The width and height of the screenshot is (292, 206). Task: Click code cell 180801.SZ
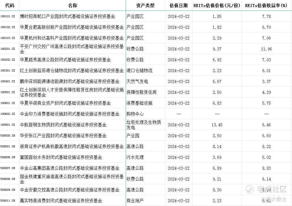pos(8,125)
